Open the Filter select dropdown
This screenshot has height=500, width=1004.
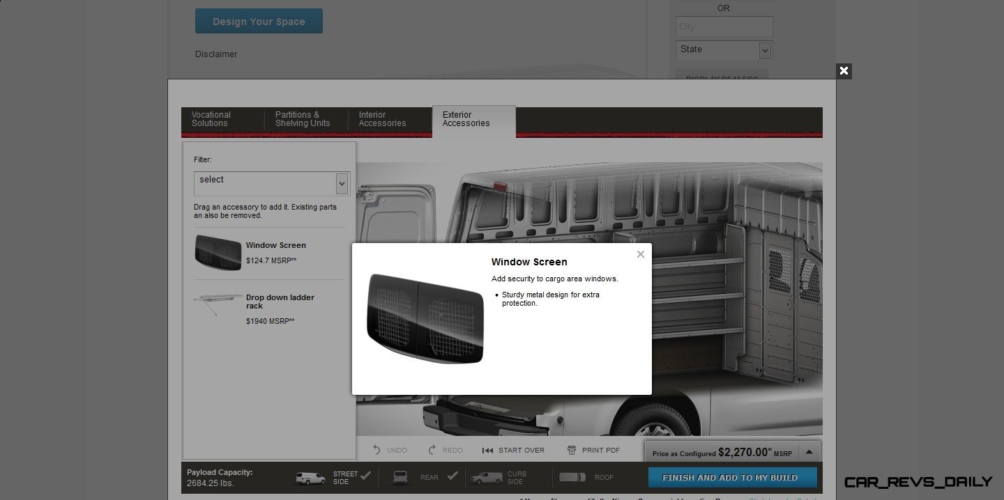(x=271, y=184)
